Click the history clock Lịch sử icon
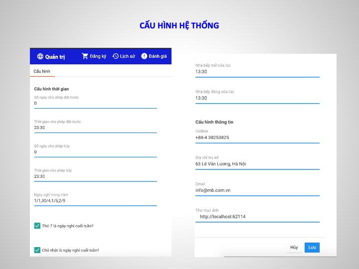359x269 pixels. click(x=116, y=56)
